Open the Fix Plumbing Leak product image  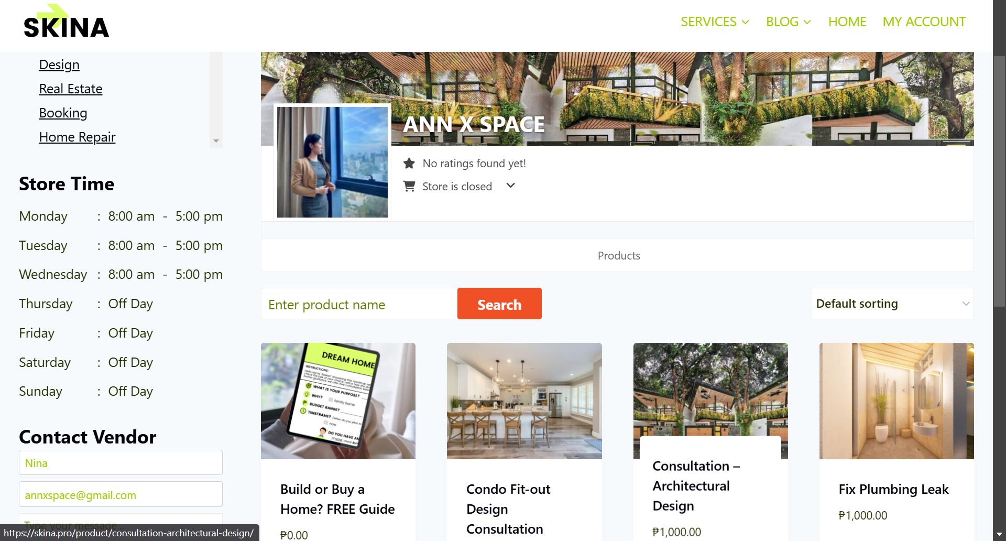[x=896, y=401]
